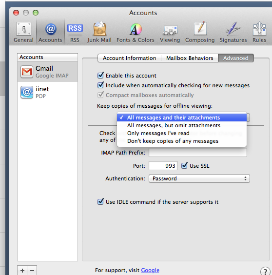Toggle Use IDLE command checkbox

pyautogui.click(x=100, y=202)
